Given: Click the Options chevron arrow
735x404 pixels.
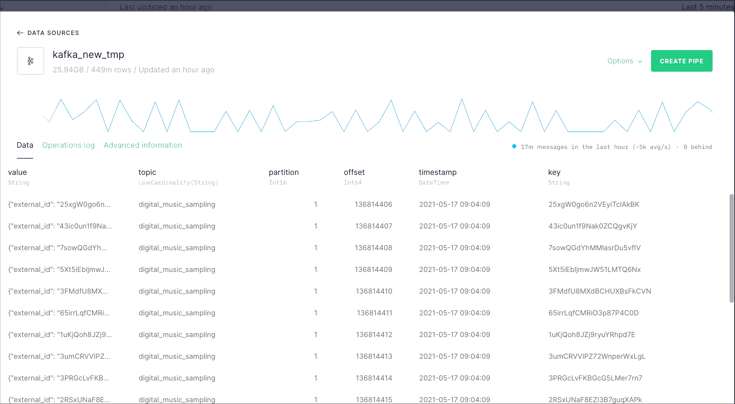Looking at the screenshot, I should pos(640,62).
